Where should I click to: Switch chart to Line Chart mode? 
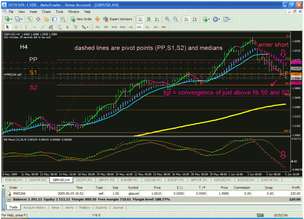(x=157, y=19)
